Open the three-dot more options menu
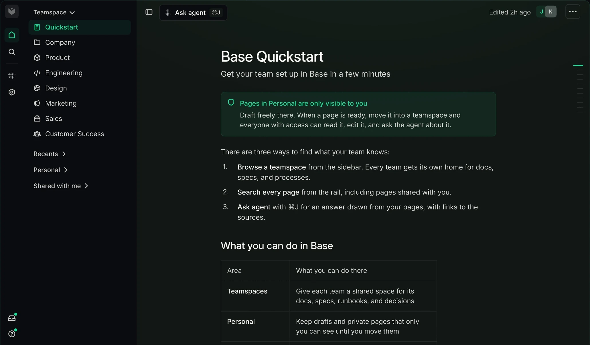590x345 pixels. [573, 12]
